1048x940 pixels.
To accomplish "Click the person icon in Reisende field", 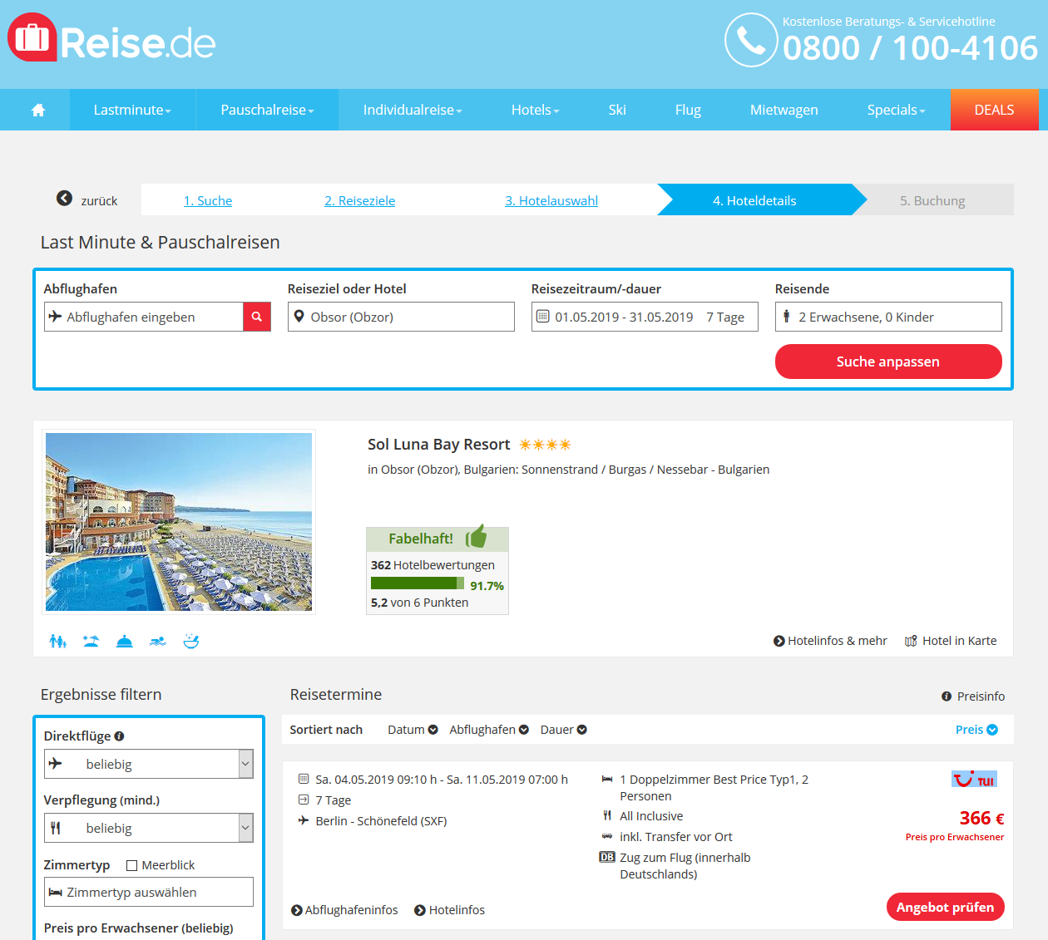I will click(x=787, y=316).
